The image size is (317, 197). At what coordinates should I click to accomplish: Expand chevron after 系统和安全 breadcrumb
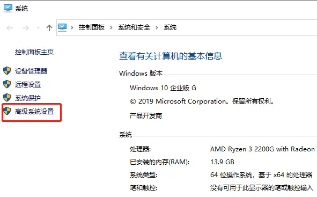click(157, 27)
